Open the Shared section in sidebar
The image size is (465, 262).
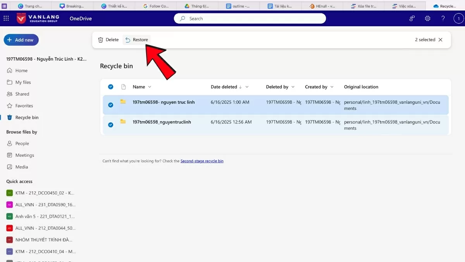(22, 94)
